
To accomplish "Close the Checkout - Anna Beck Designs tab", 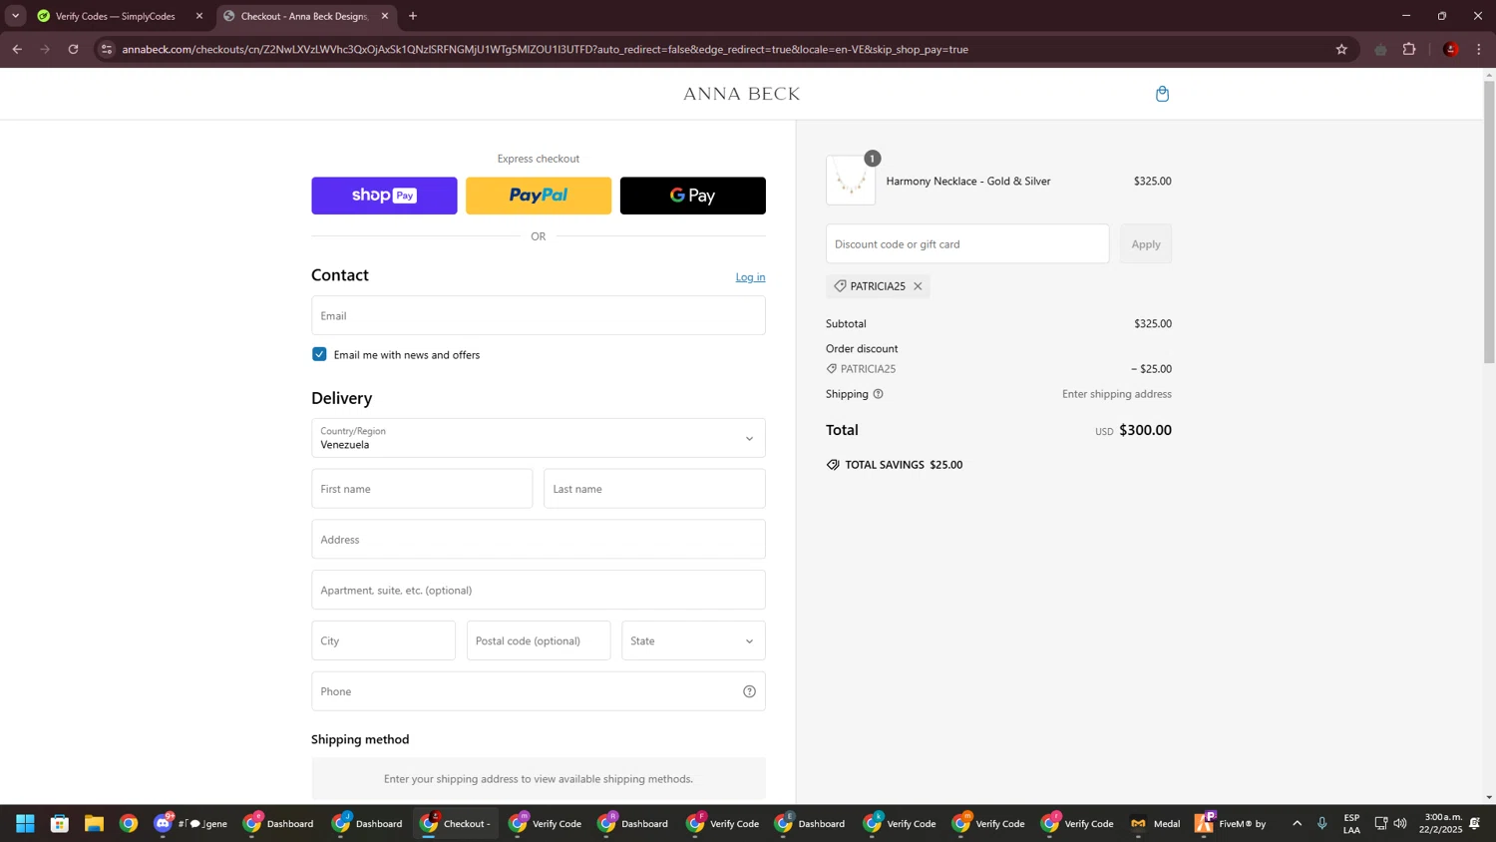I will [x=385, y=16].
